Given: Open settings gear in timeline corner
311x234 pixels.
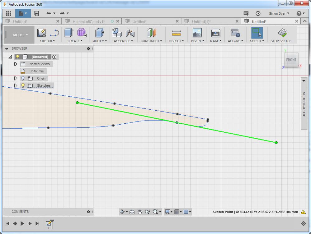Looking at the screenshot, I should pos(304,223).
